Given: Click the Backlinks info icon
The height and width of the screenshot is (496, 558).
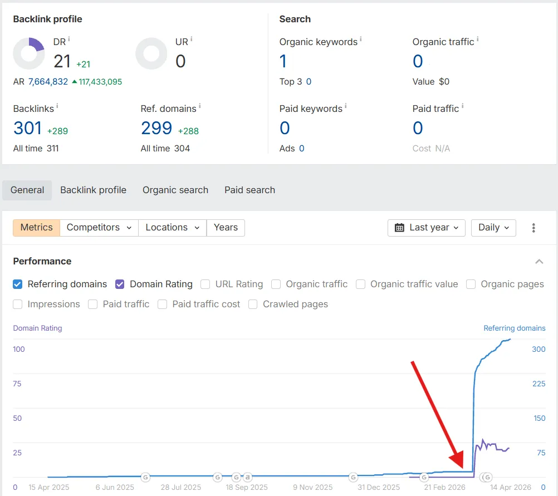Looking at the screenshot, I should coord(57,106).
